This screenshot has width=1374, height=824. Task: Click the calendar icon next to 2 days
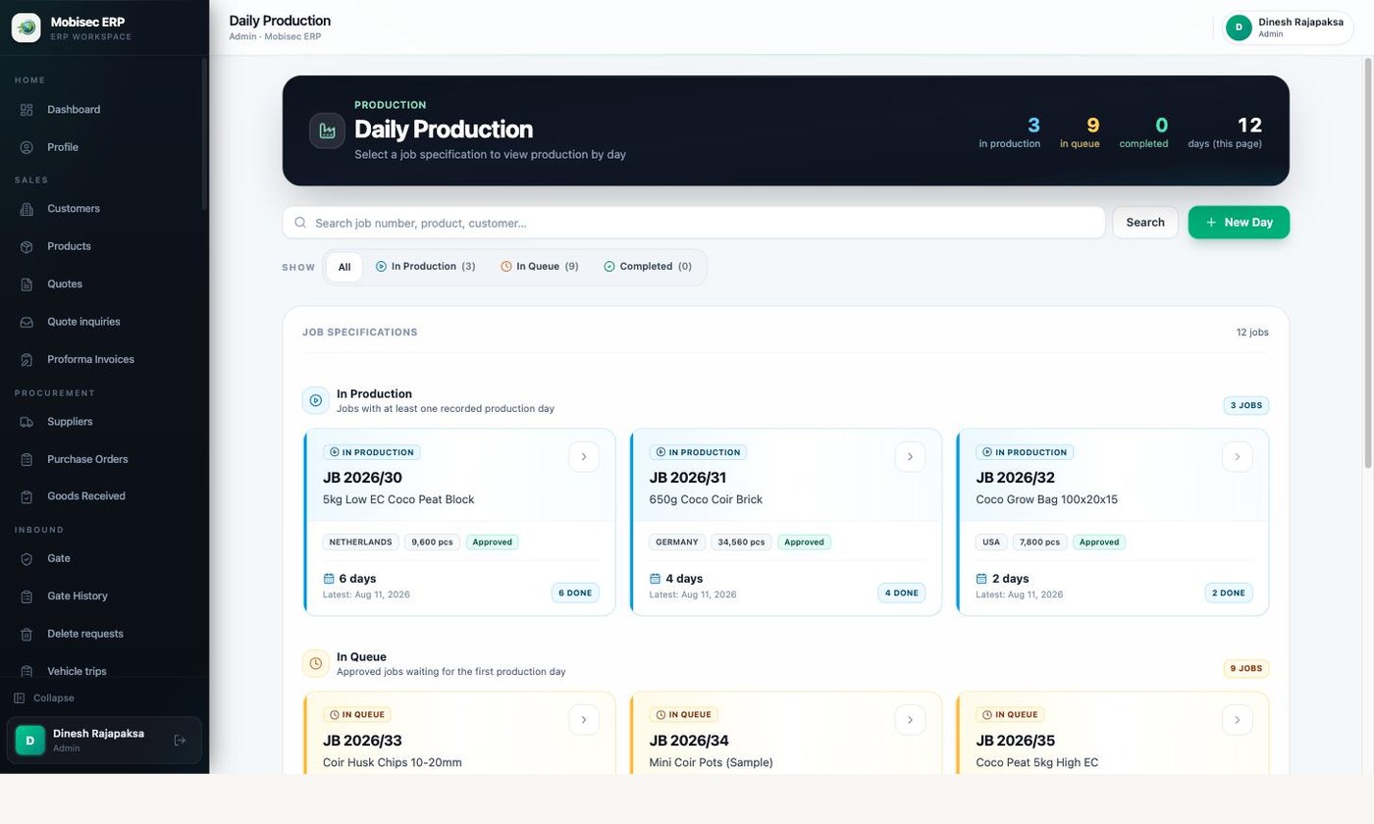981,579
